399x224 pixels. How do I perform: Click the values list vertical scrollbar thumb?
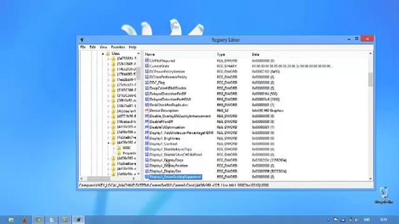point(370,79)
